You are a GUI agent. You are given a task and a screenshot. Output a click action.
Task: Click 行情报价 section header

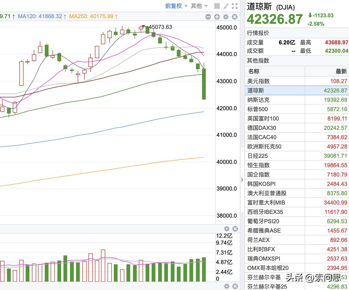[258, 33]
